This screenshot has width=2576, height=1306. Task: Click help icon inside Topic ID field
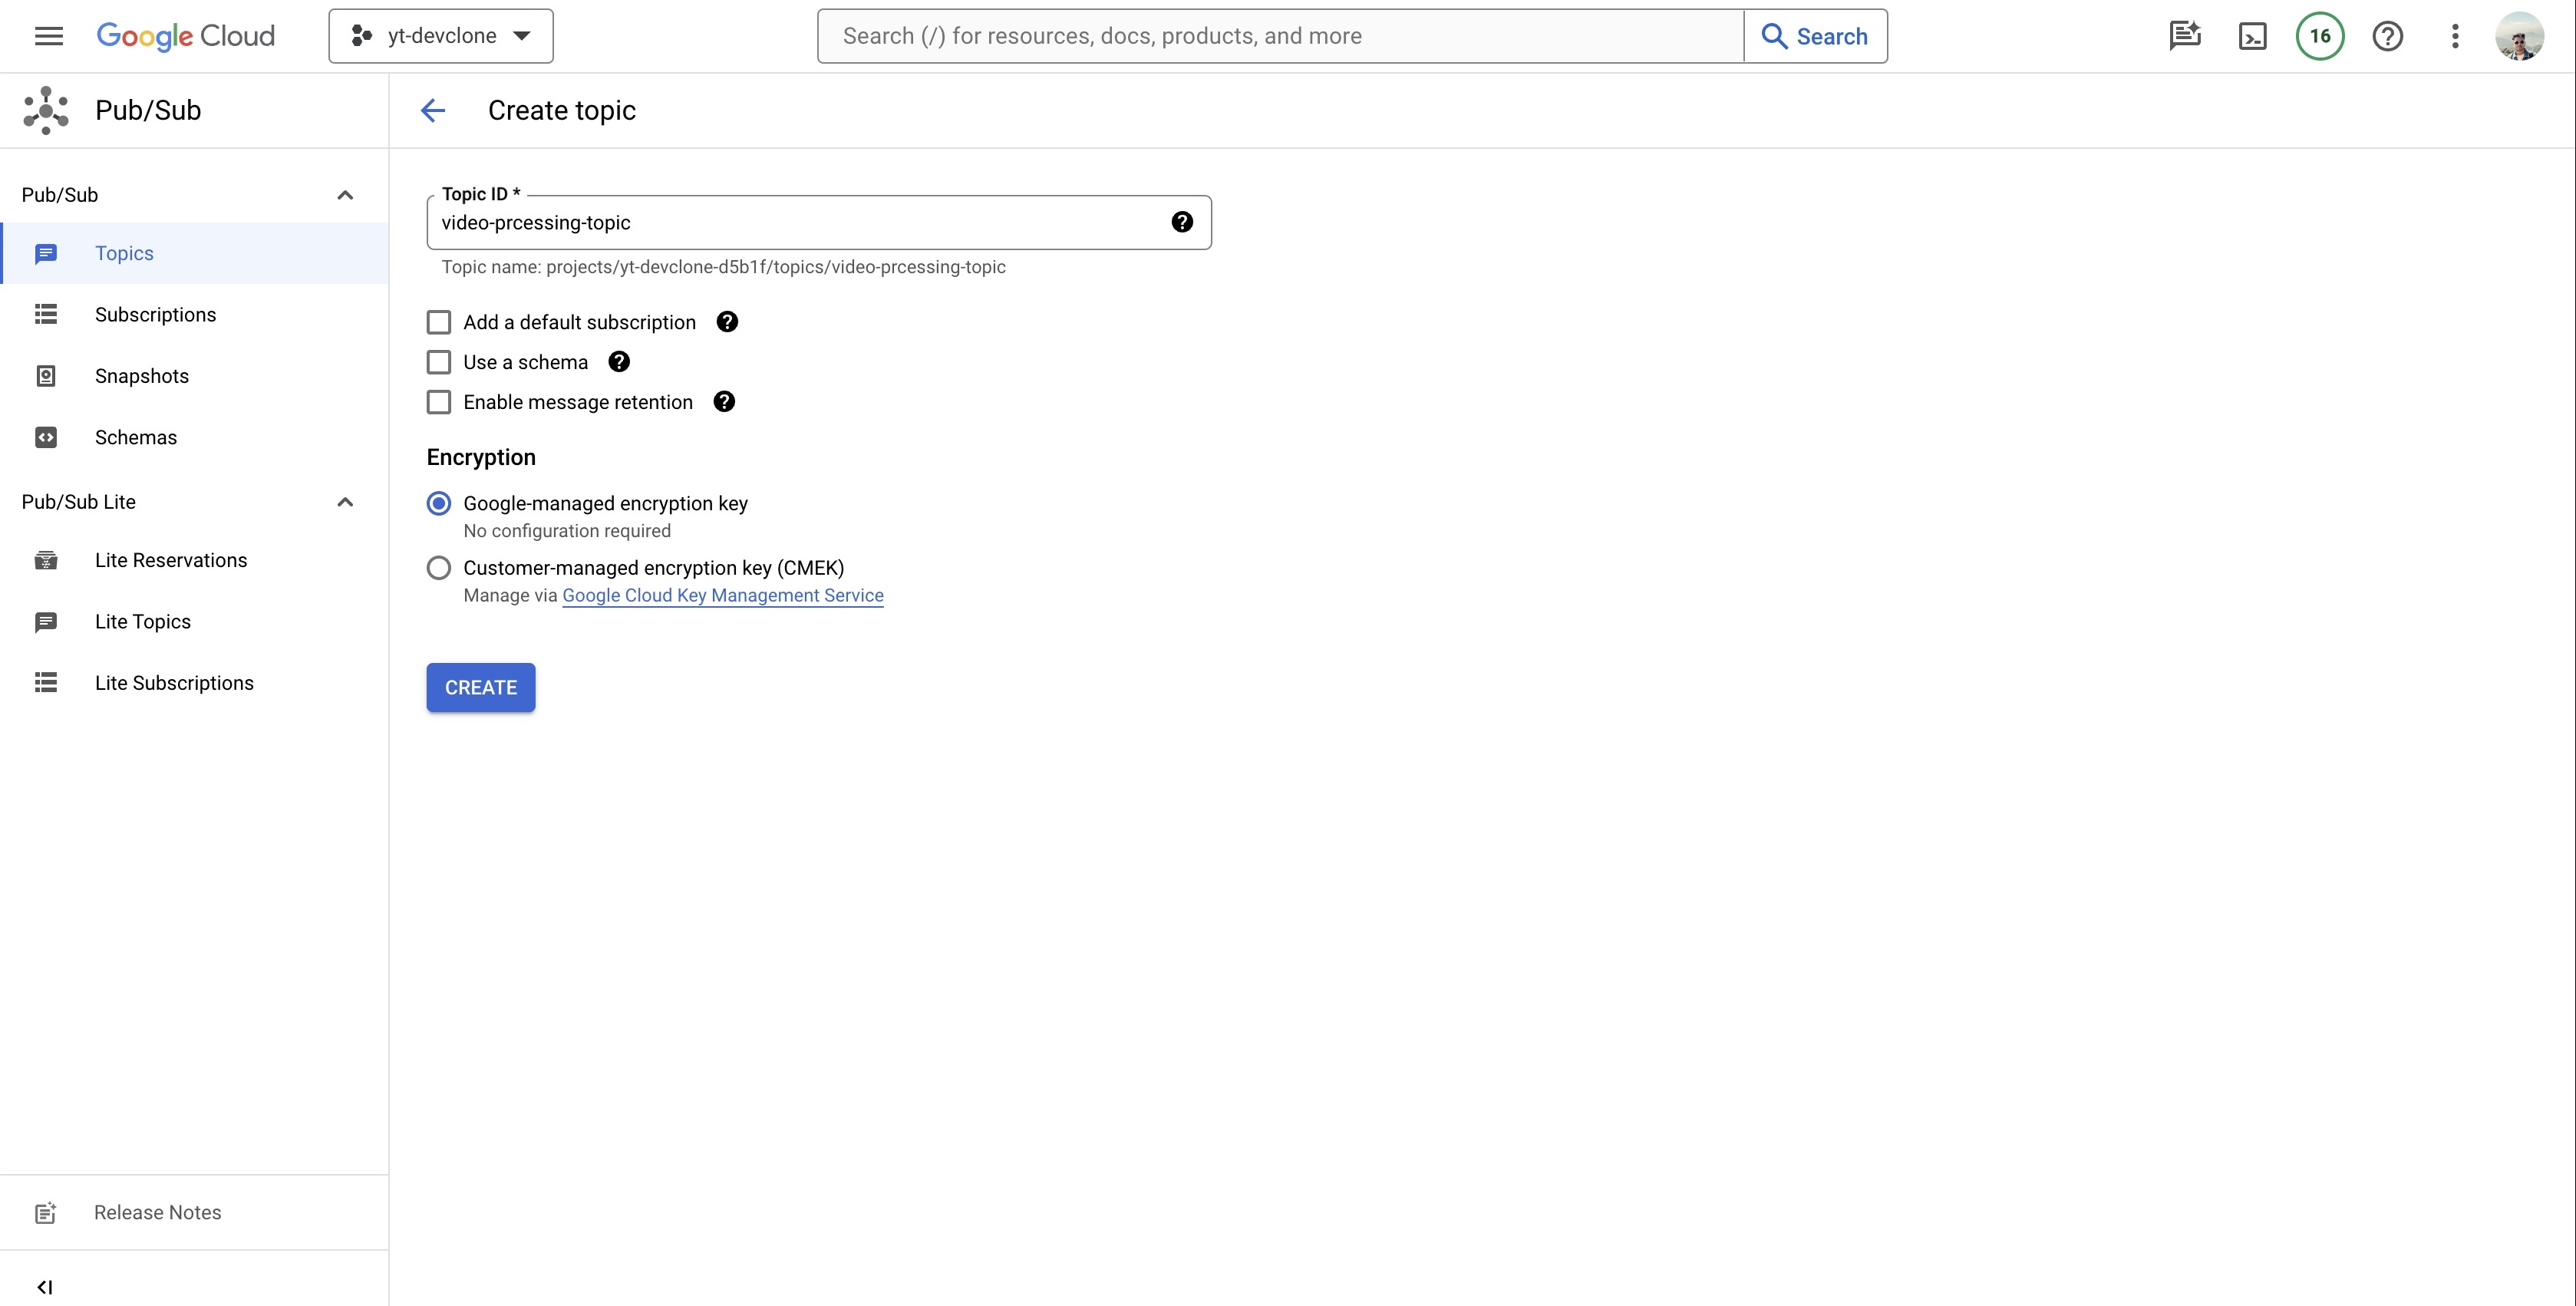pyautogui.click(x=1182, y=222)
